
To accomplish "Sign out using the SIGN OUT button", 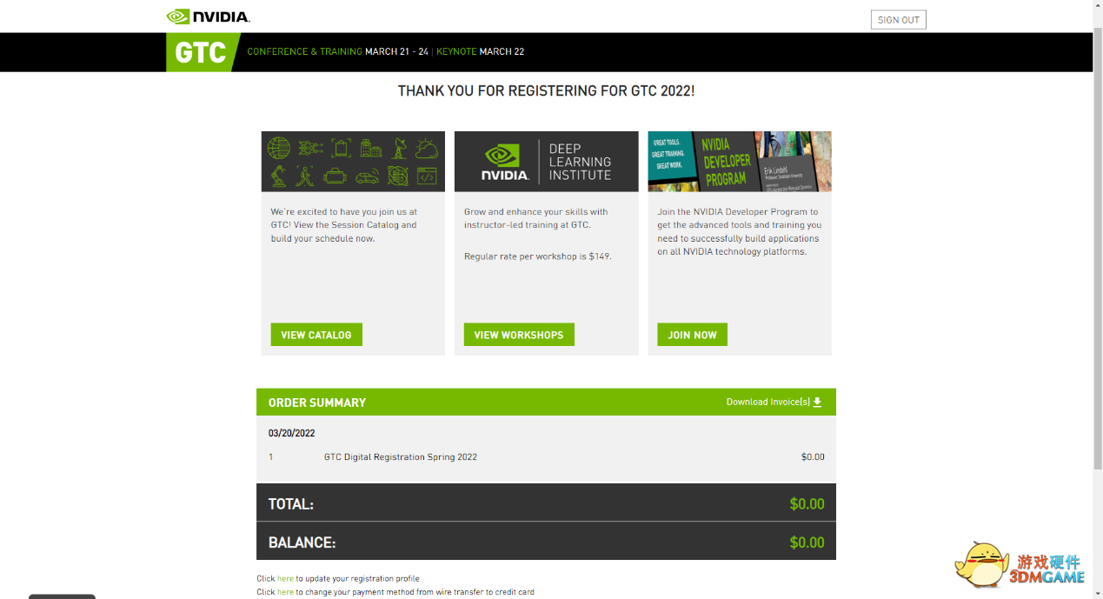I will pyautogui.click(x=898, y=19).
